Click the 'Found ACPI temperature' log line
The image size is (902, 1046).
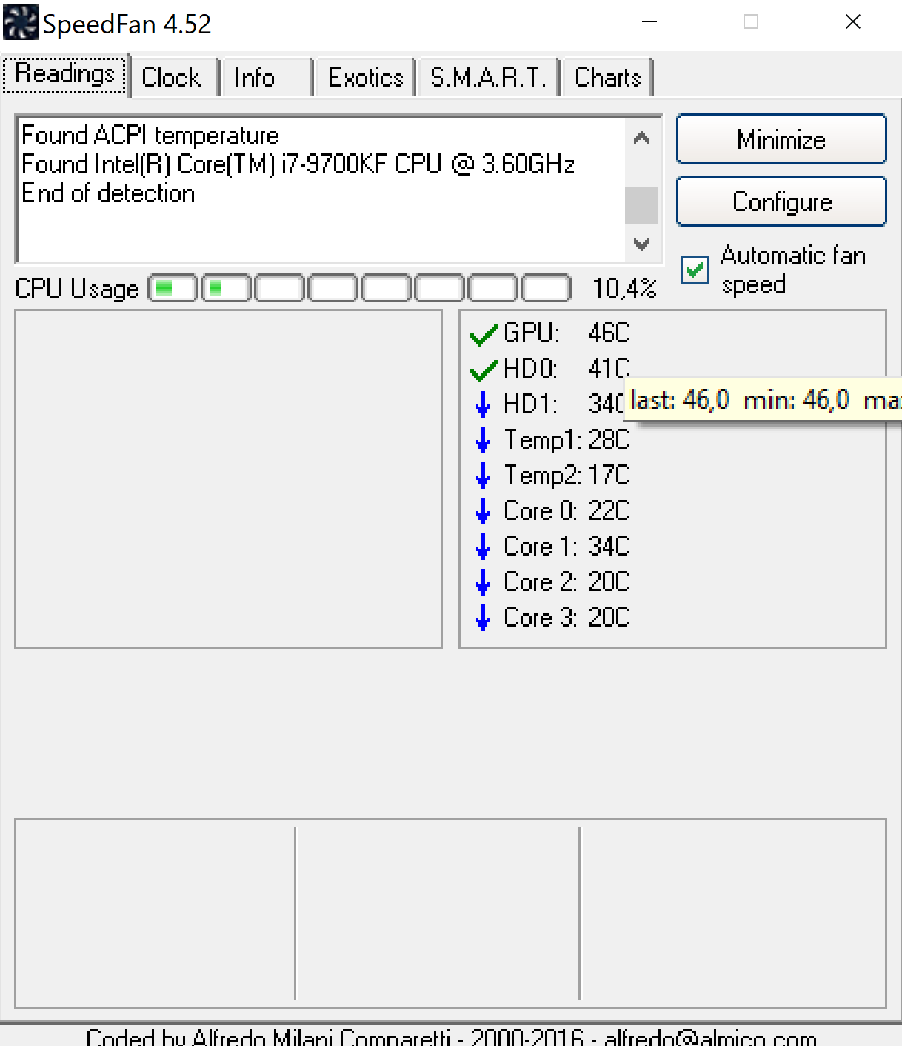pos(150,136)
